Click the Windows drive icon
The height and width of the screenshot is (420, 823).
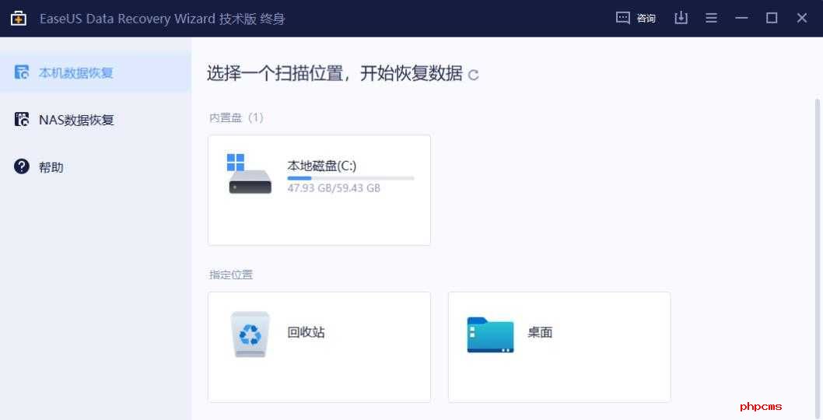click(250, 173)
